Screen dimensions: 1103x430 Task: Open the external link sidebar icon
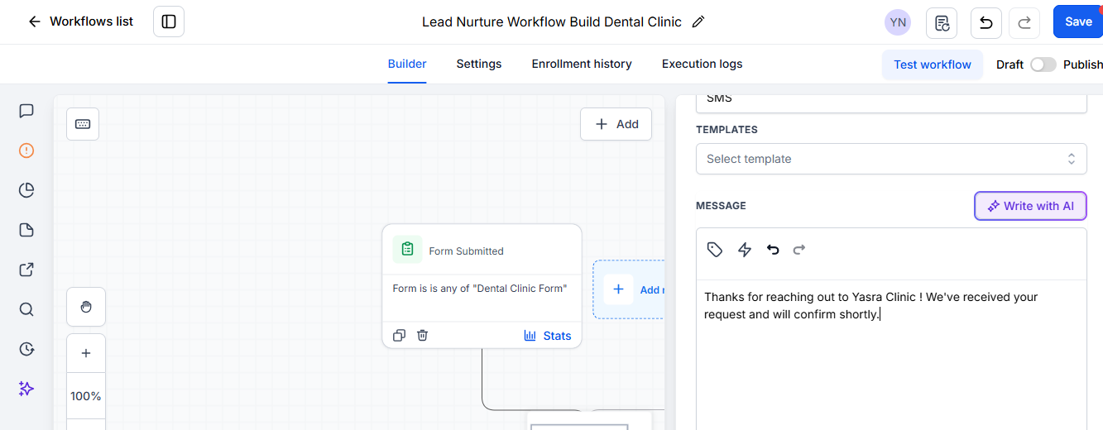point(26,270)
